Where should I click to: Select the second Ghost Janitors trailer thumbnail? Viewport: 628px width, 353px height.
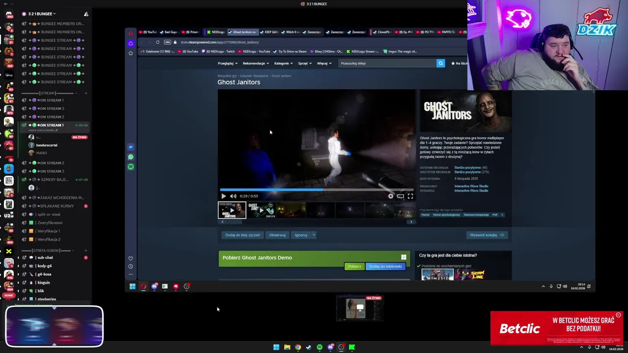[261, 210]
